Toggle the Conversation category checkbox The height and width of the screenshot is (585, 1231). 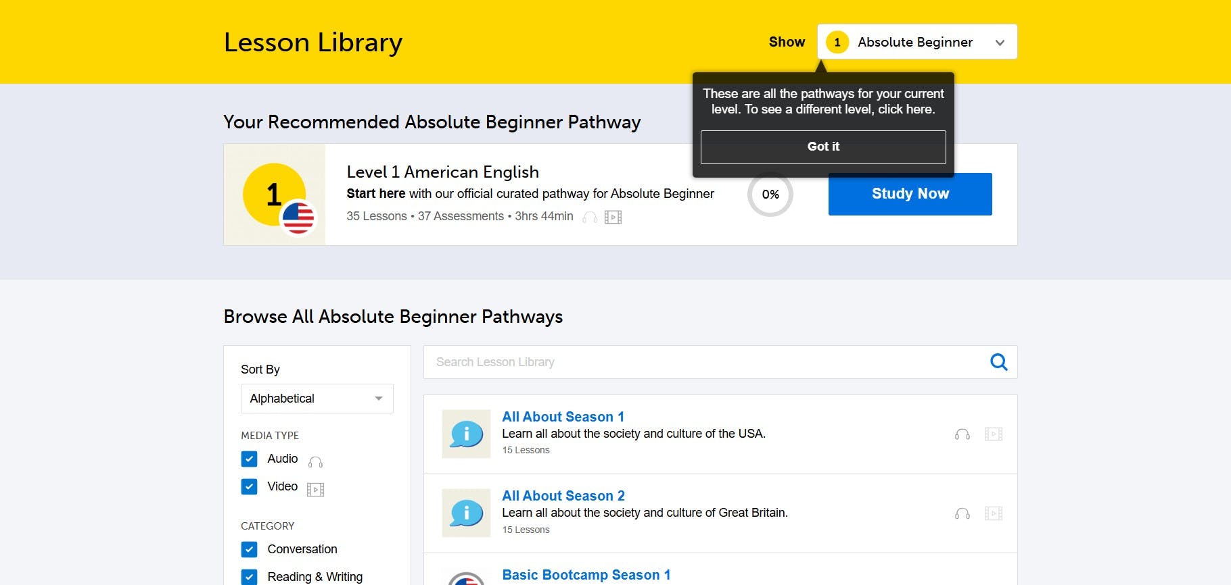249,549
